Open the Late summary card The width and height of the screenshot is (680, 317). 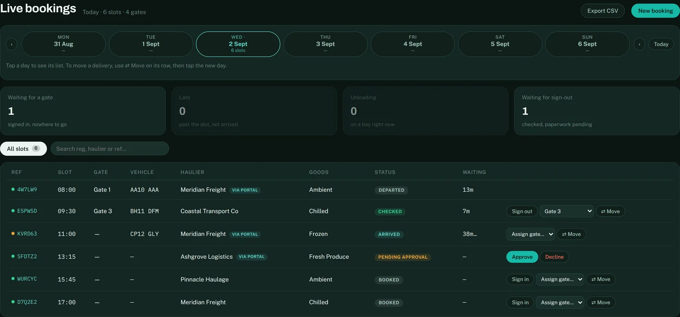254,111
